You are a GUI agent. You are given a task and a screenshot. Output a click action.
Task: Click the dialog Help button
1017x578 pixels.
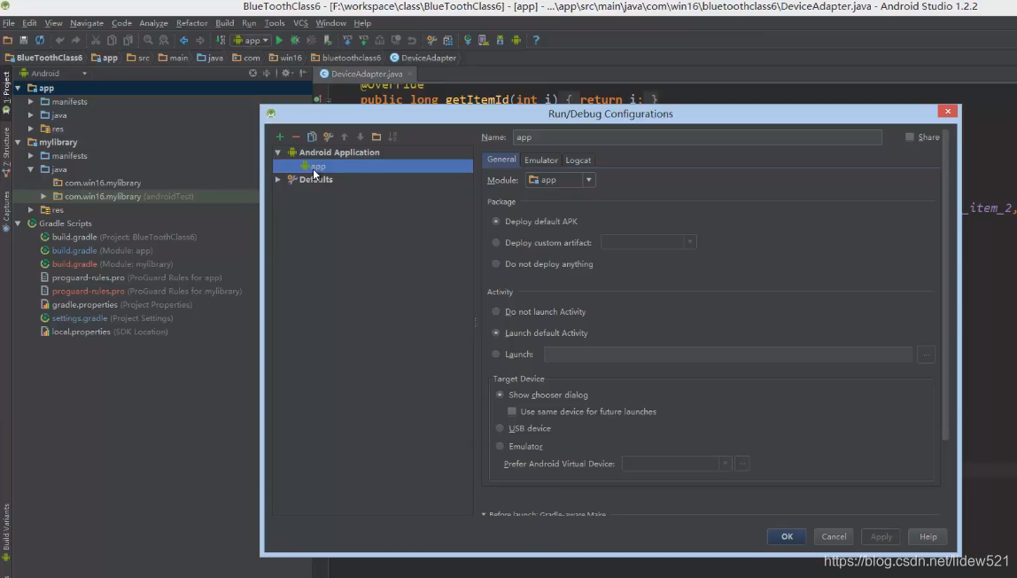click(x=928, y=536)
